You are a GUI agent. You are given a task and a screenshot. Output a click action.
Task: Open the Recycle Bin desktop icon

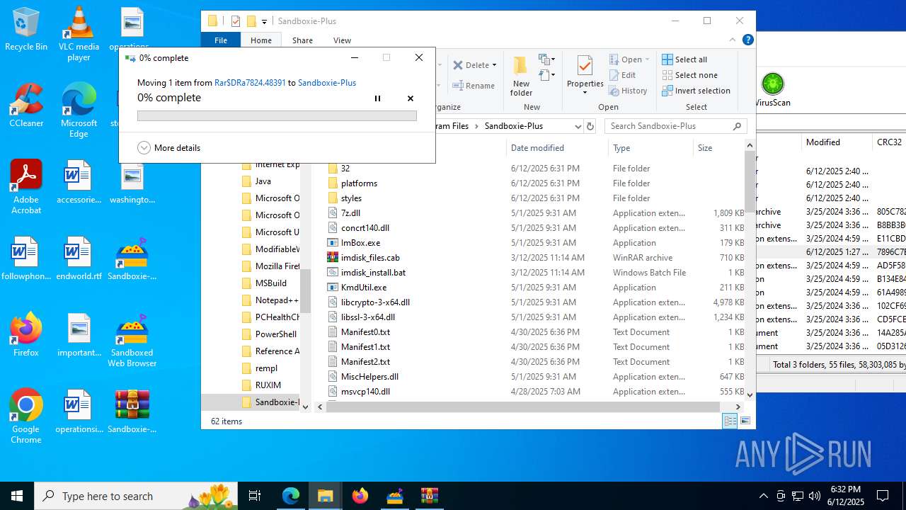[26, 29]
